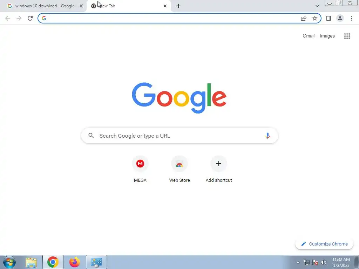Viewport: 359px width, 269px height.
Task: Open a new tab with plus button
Action: tap(178, 6)
